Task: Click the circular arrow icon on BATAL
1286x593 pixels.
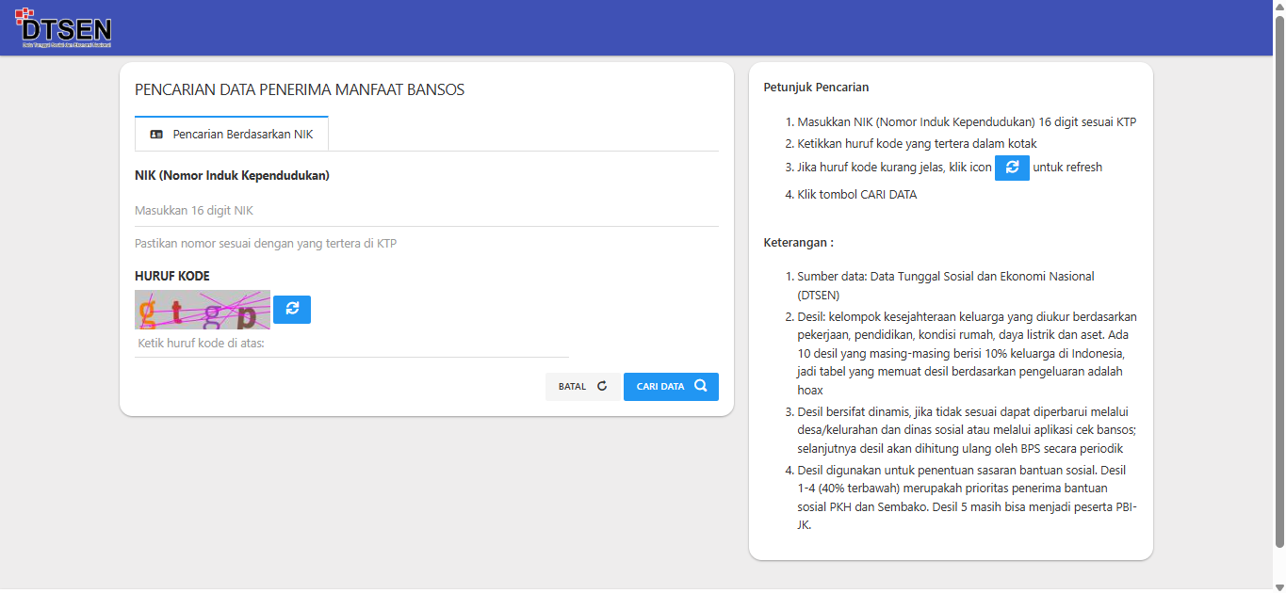Action: pos(602,386)
